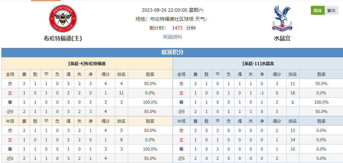Click Crystal Palace's full-time 得分 column header
Image resolution: width=343 pixels, height=163 pixels.
pyautogui.click(x=277, y=74)
